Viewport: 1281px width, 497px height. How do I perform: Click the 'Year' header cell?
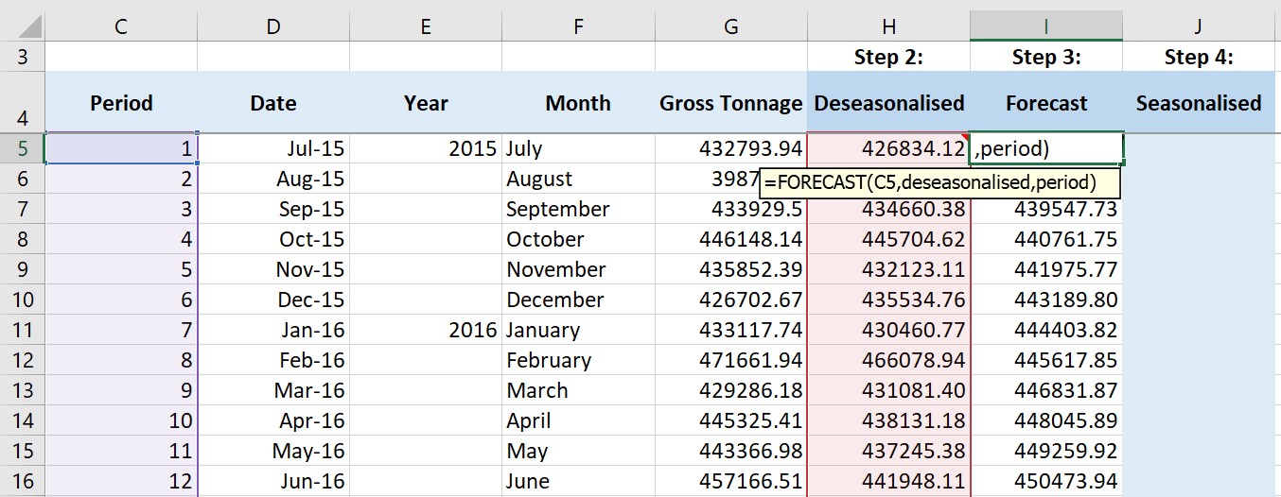point(426,102)
